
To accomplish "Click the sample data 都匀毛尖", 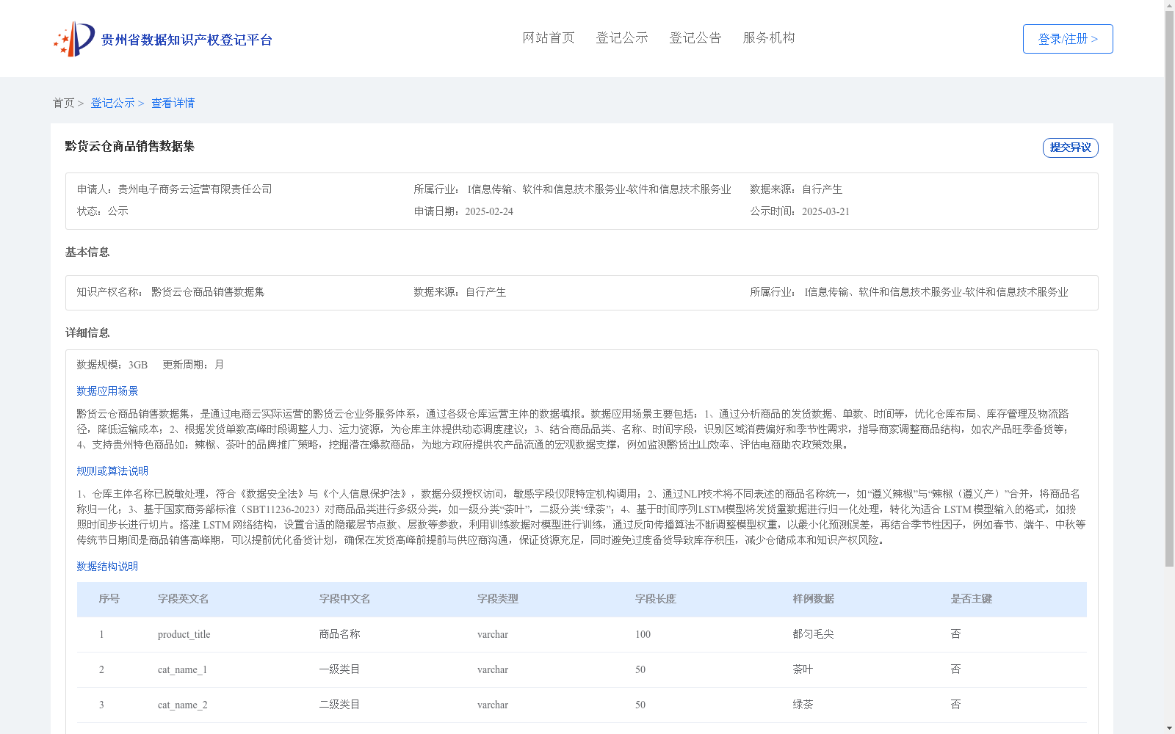I will tap(814, 634).
